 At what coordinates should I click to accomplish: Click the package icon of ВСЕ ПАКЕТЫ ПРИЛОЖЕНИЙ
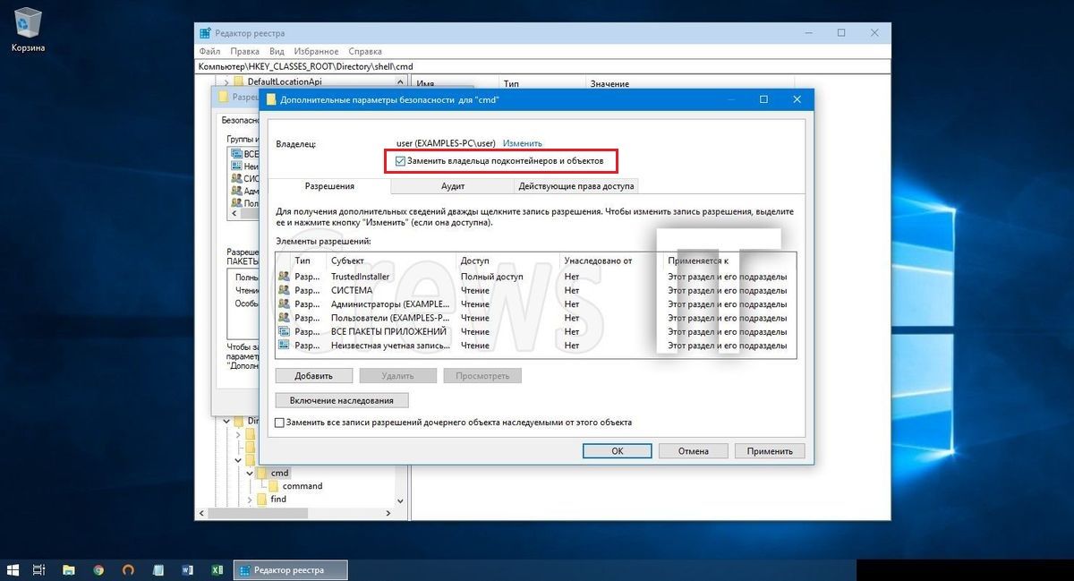[285, 331]
